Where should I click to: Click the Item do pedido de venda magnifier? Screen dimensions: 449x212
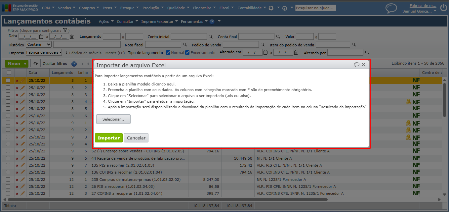point(354,44)
